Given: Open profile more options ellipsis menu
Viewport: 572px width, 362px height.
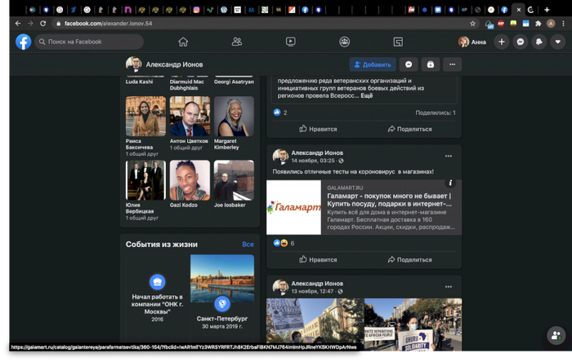Looking at the screenshot, I should click(x=451, y=64).
